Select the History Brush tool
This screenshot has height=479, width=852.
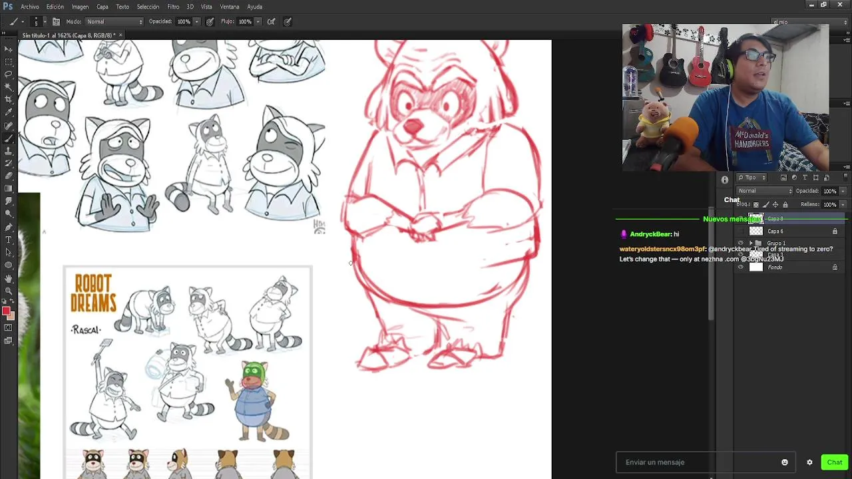click(x=8, y=163)
